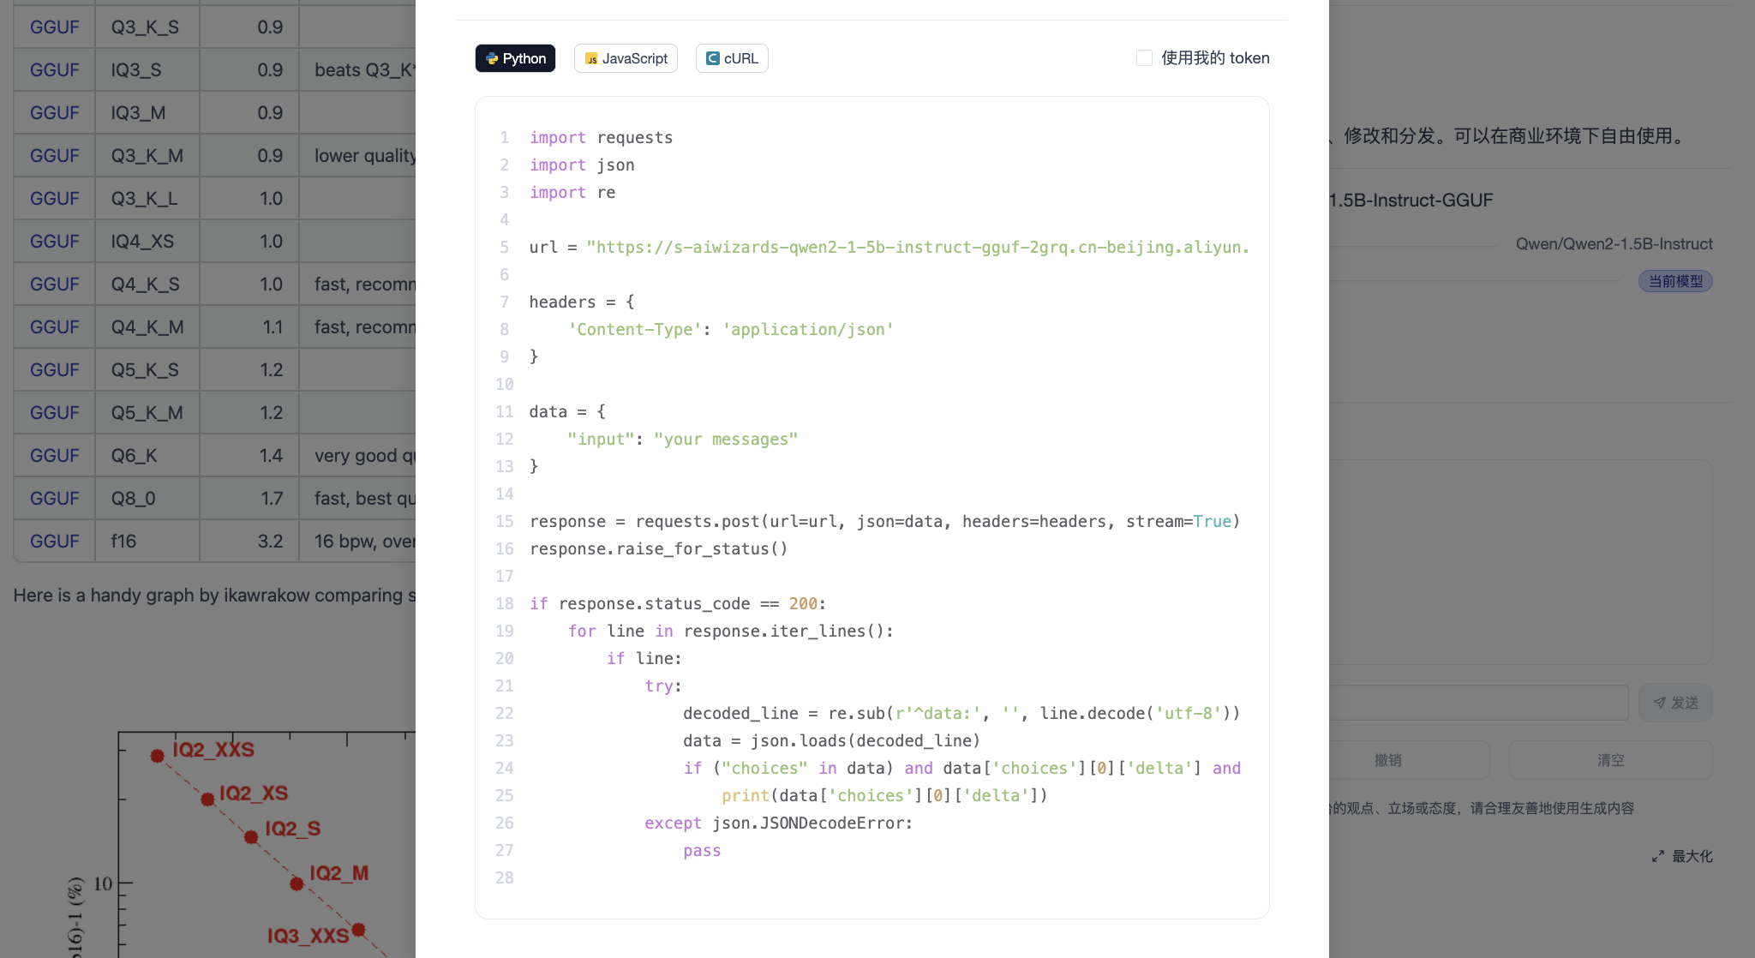Click the Python logo icon
This screenshot has height=958, width=1755.
[492, 58]
